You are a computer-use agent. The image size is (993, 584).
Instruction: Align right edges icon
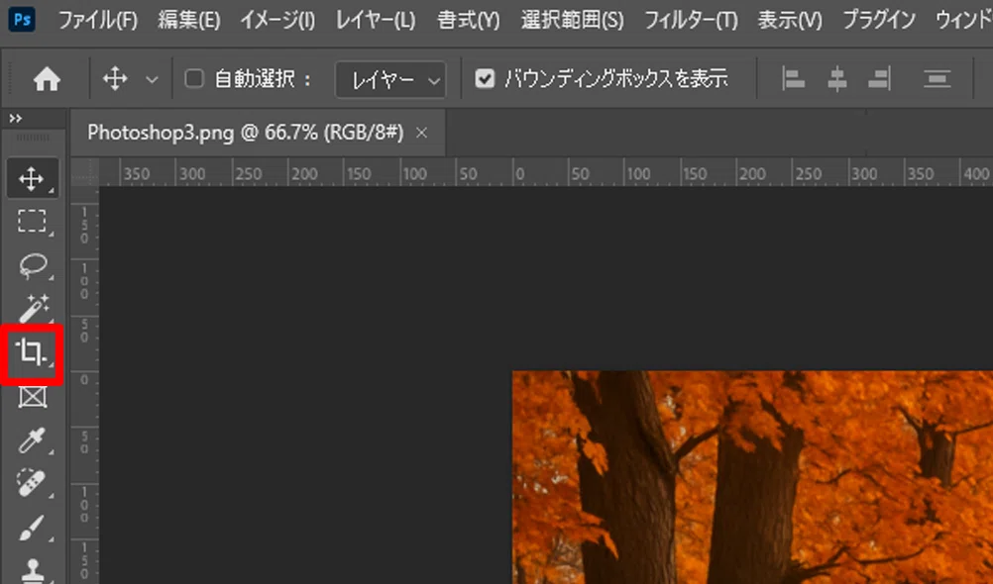[880, 80]
